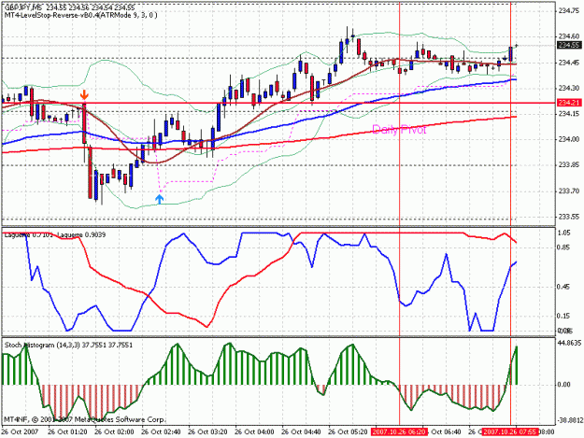Click the 0.00 stochastic zero level value
584x438 pixels.
point(564,385)
